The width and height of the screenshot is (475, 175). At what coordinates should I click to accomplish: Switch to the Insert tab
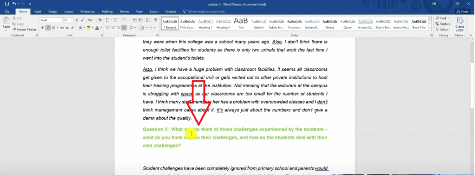(x=38, y=12)
